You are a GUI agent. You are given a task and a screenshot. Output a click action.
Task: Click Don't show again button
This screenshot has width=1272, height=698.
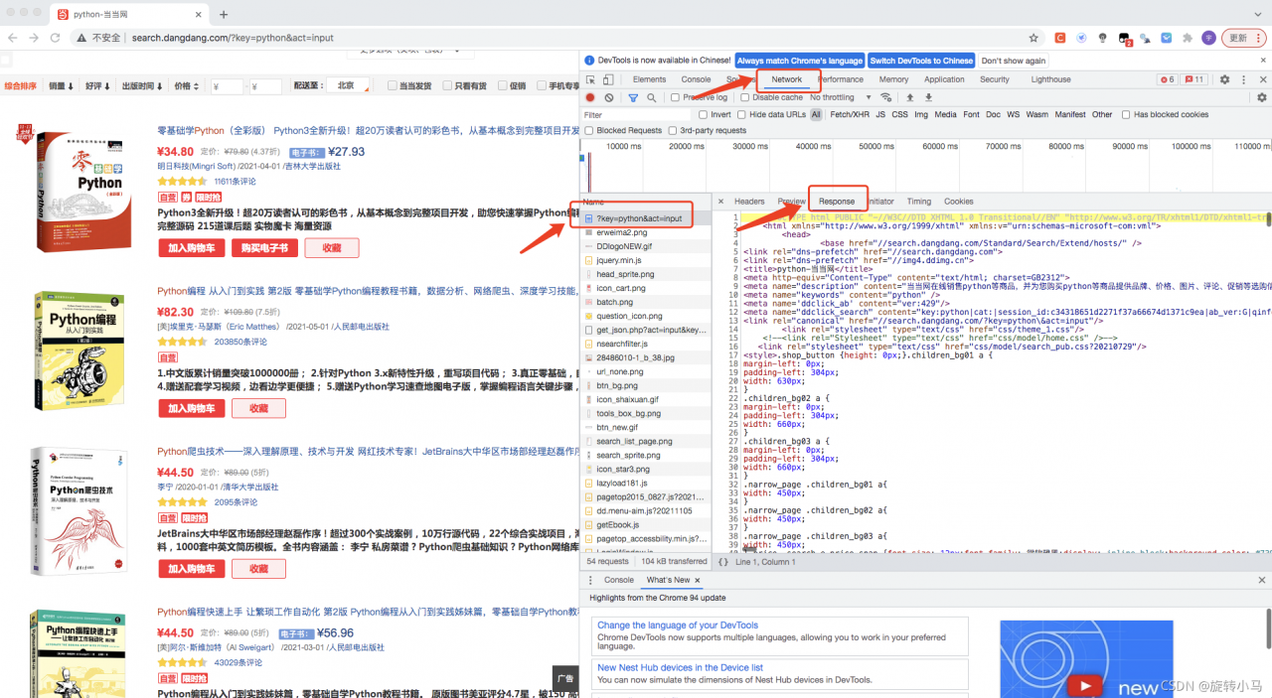(x=1014, y=61)
